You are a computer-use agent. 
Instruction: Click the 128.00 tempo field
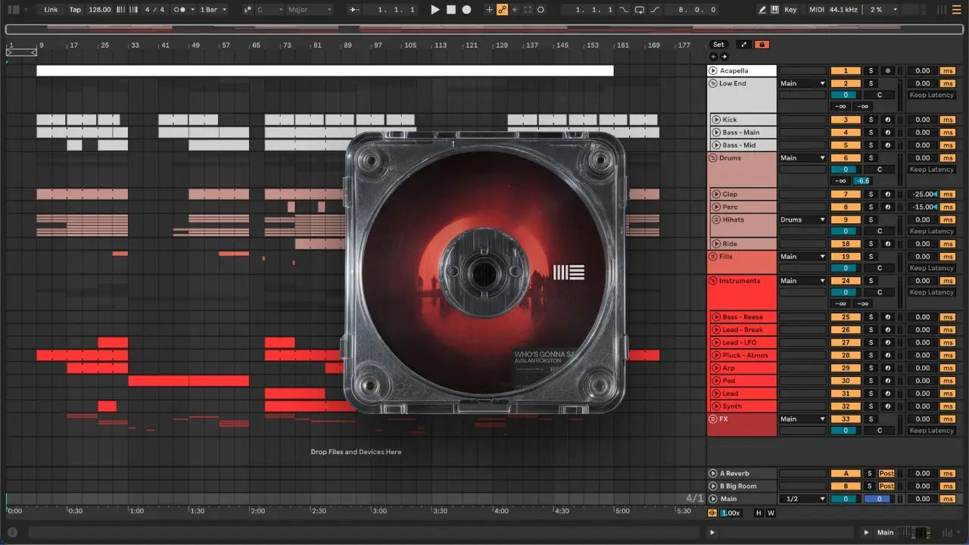pos(98,10)
